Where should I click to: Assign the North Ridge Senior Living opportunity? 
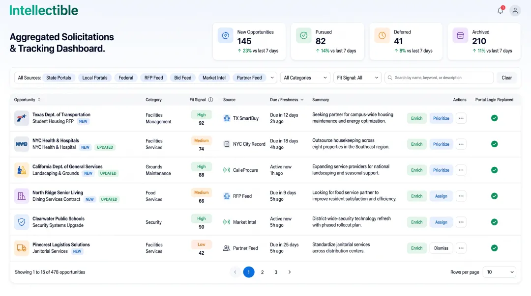click(441, 196)
